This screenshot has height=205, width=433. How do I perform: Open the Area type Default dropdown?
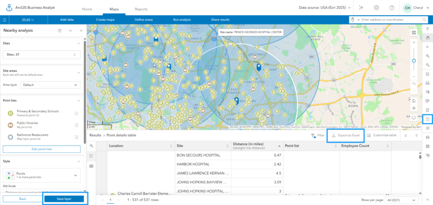[x=50, y=85]
